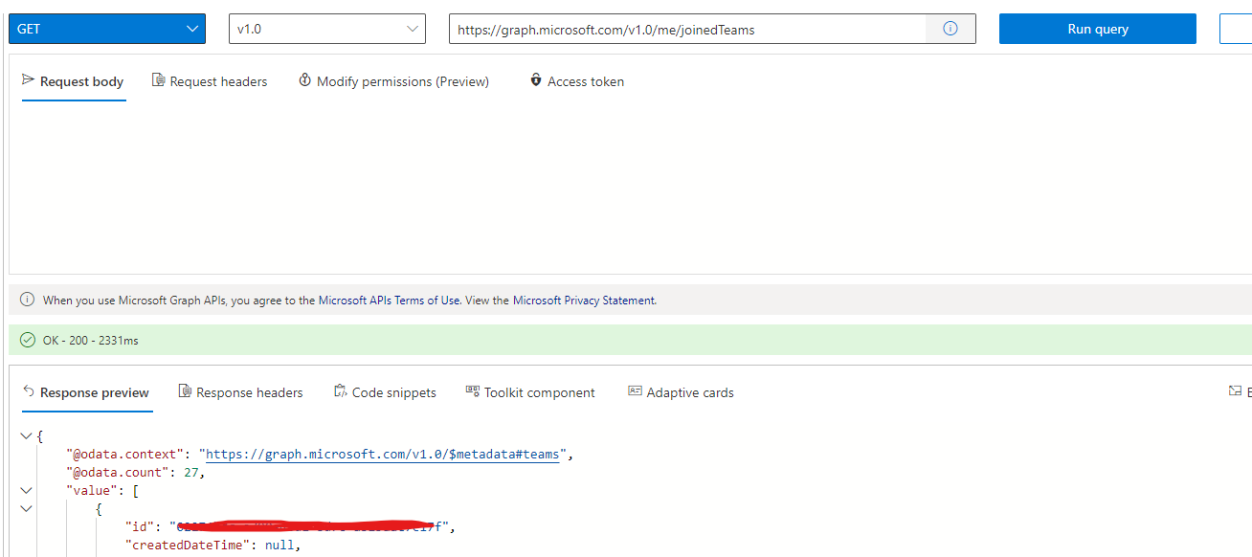Collapse the value array in the response
Viewport: 1252px width, 557px height.
[26, 489]
